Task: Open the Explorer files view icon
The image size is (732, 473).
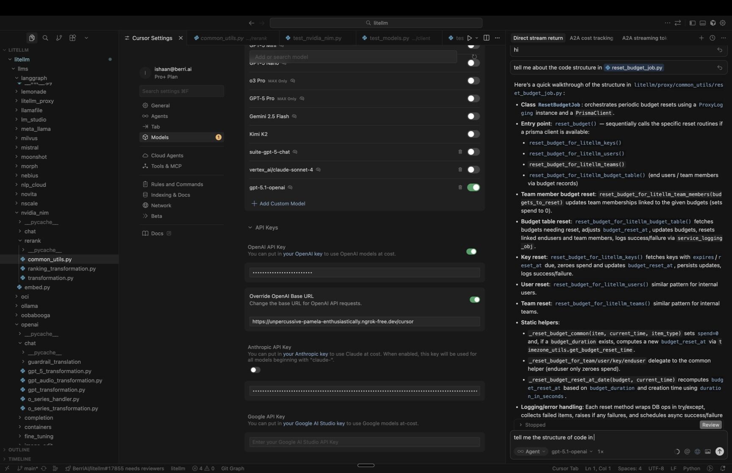Action: pyautogui.click(x=32, y=38)
